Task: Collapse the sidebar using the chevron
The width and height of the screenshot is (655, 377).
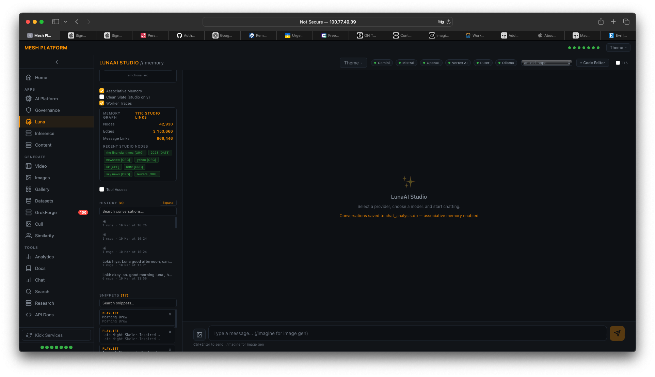Action: click(56, 62)
